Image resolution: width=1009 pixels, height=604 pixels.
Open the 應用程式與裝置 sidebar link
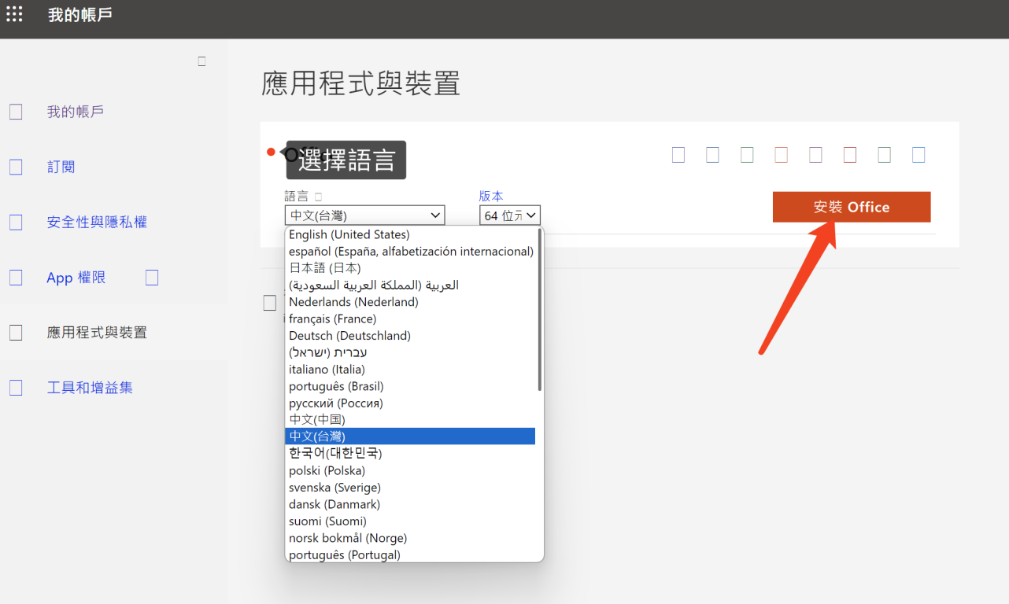pos(97,333)
